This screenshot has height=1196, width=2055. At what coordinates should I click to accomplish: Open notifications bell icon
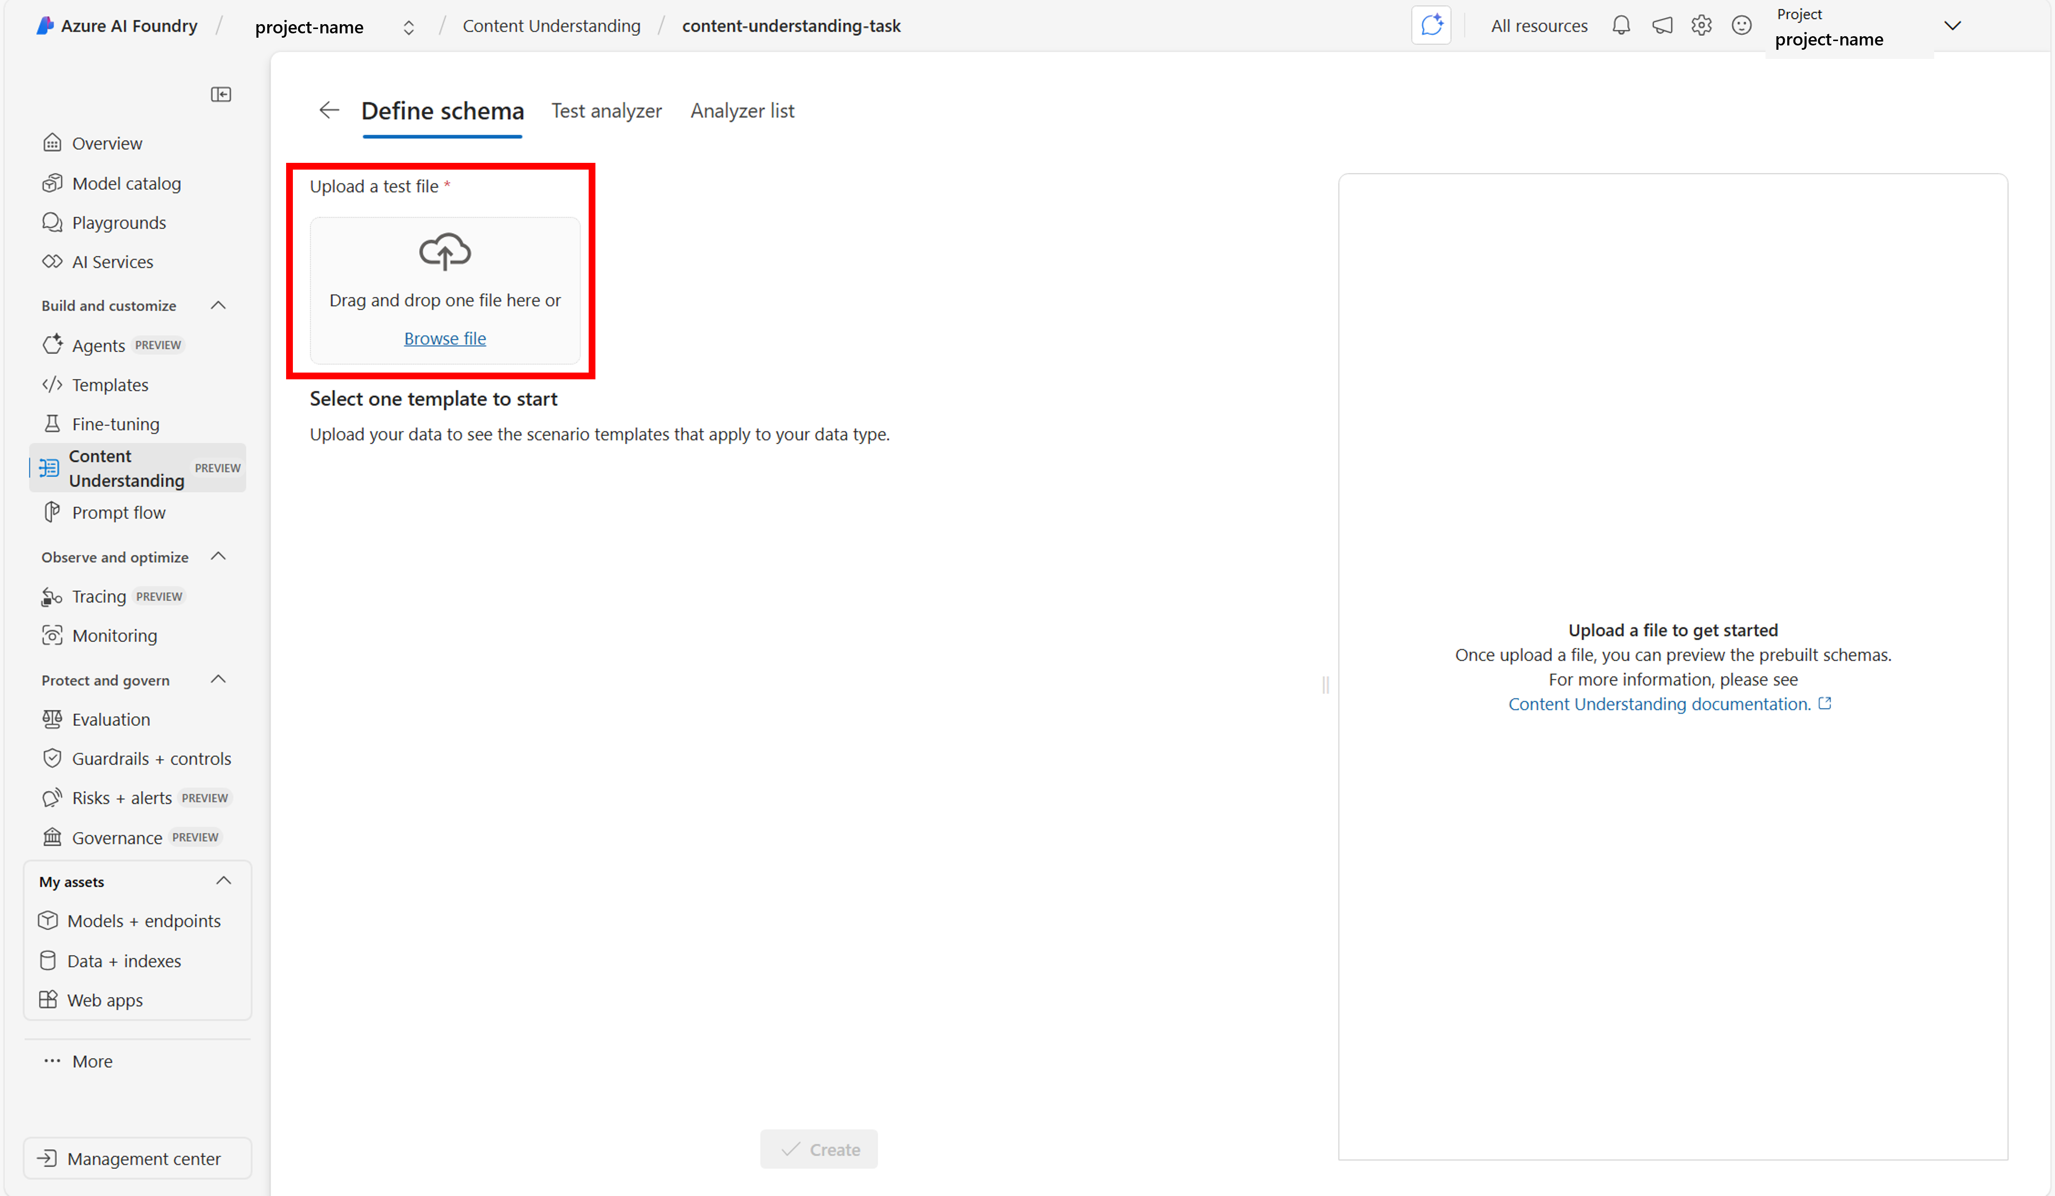coord(1621,25)
